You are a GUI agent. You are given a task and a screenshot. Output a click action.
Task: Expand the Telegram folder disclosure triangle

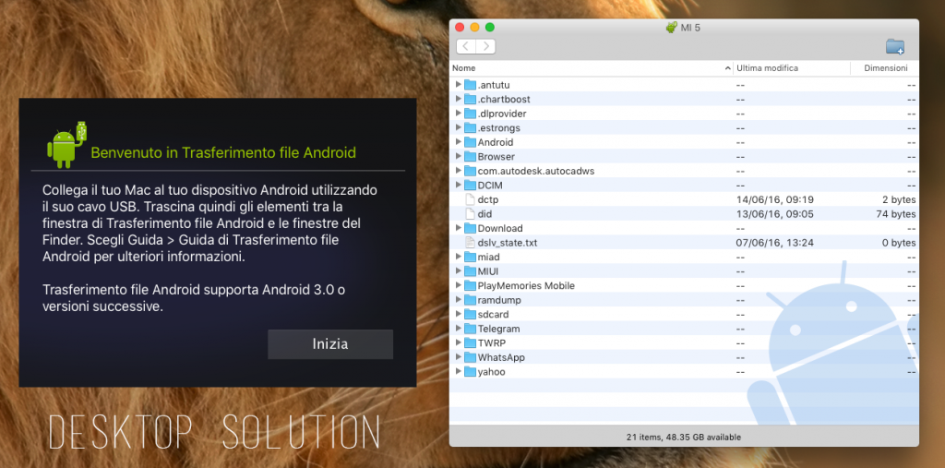(459, 329)
